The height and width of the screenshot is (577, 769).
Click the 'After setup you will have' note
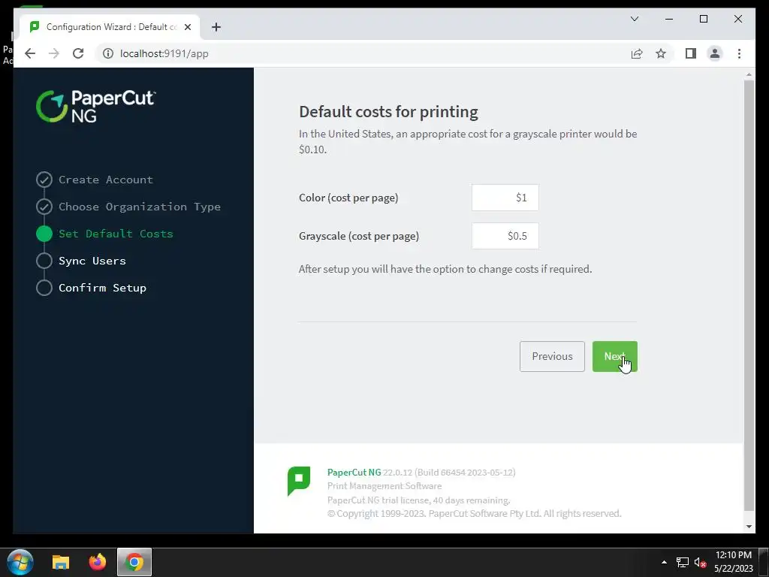(445, 269)
